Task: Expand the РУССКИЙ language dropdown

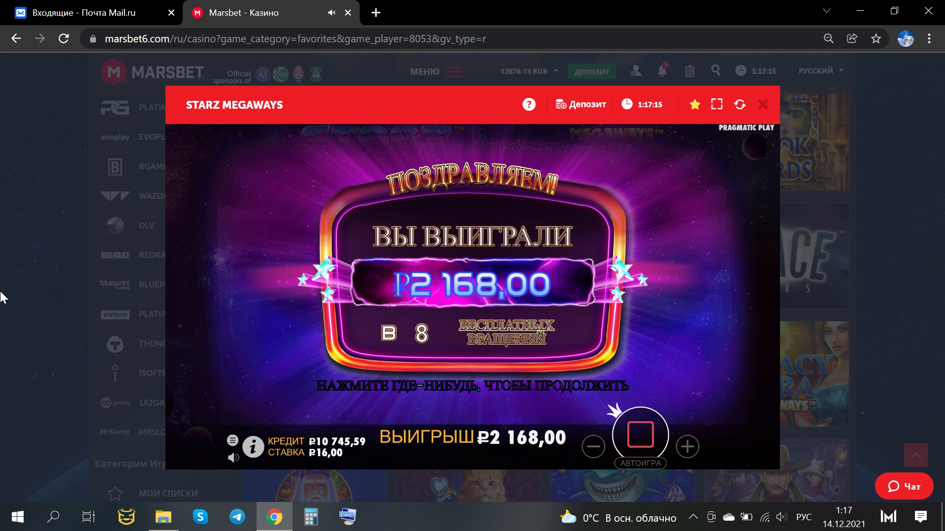Action: tap(821, 71)
